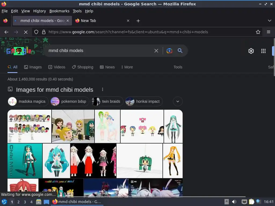Open the network tray icon
The width and height of the screenshot is (275, 206).
tap(244, 202)
